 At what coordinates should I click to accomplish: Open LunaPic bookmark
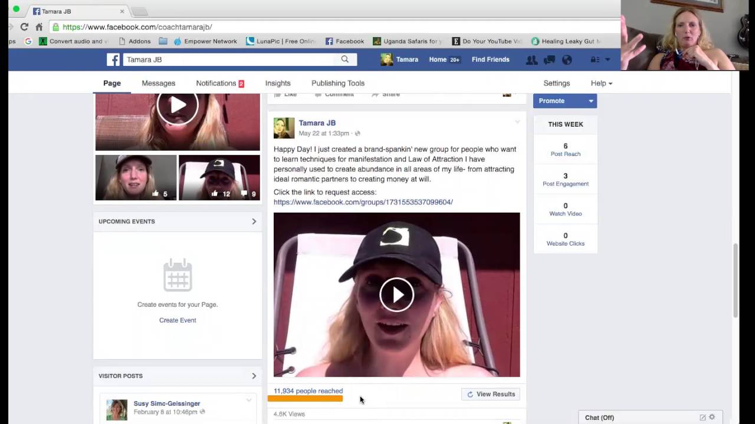(x=281, y=41)
